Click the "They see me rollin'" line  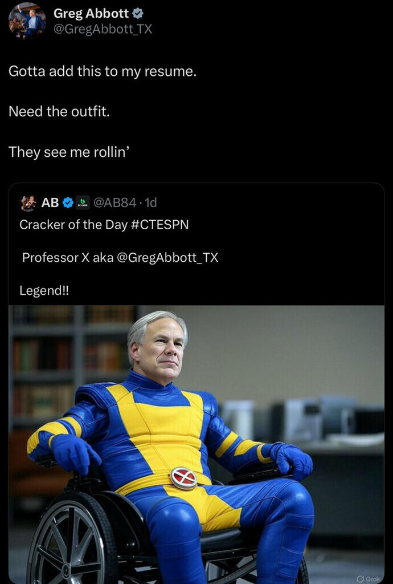point(69,152)
